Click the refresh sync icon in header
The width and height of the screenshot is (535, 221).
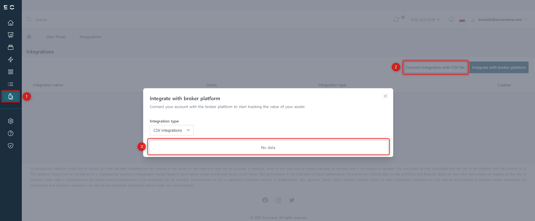click(396, 20)
